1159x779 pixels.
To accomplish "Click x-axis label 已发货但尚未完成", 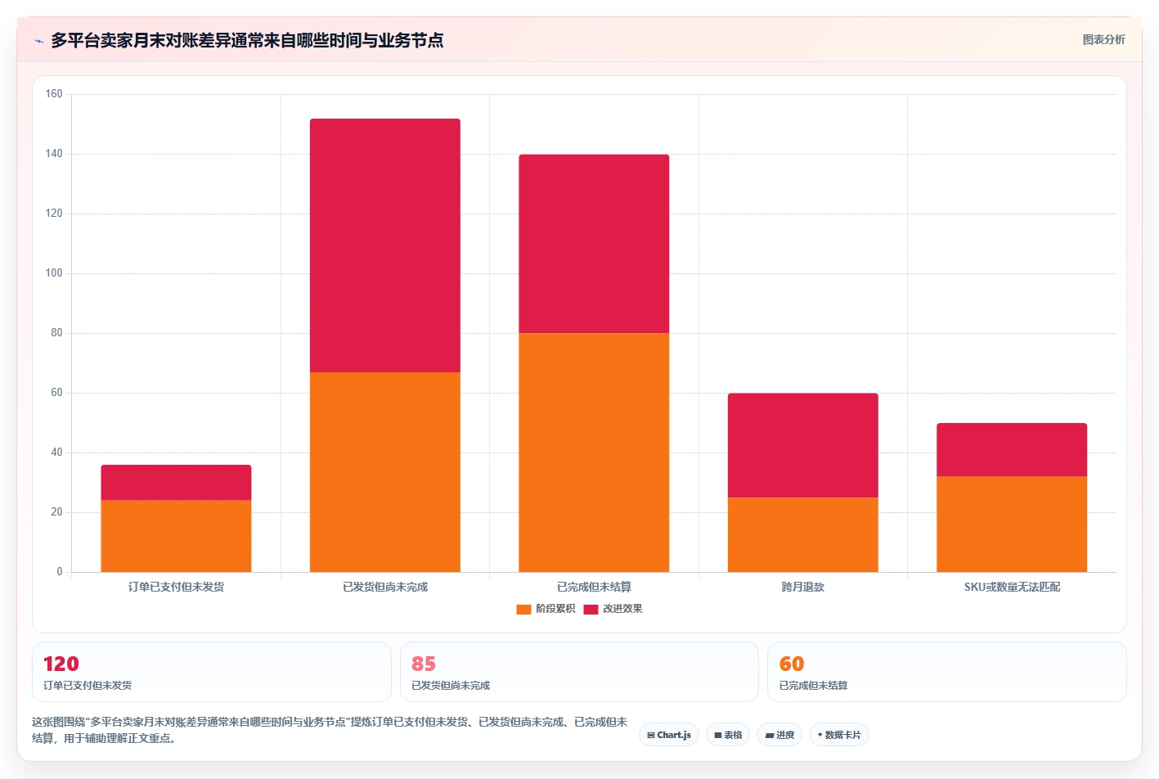I will pos(385,587).
